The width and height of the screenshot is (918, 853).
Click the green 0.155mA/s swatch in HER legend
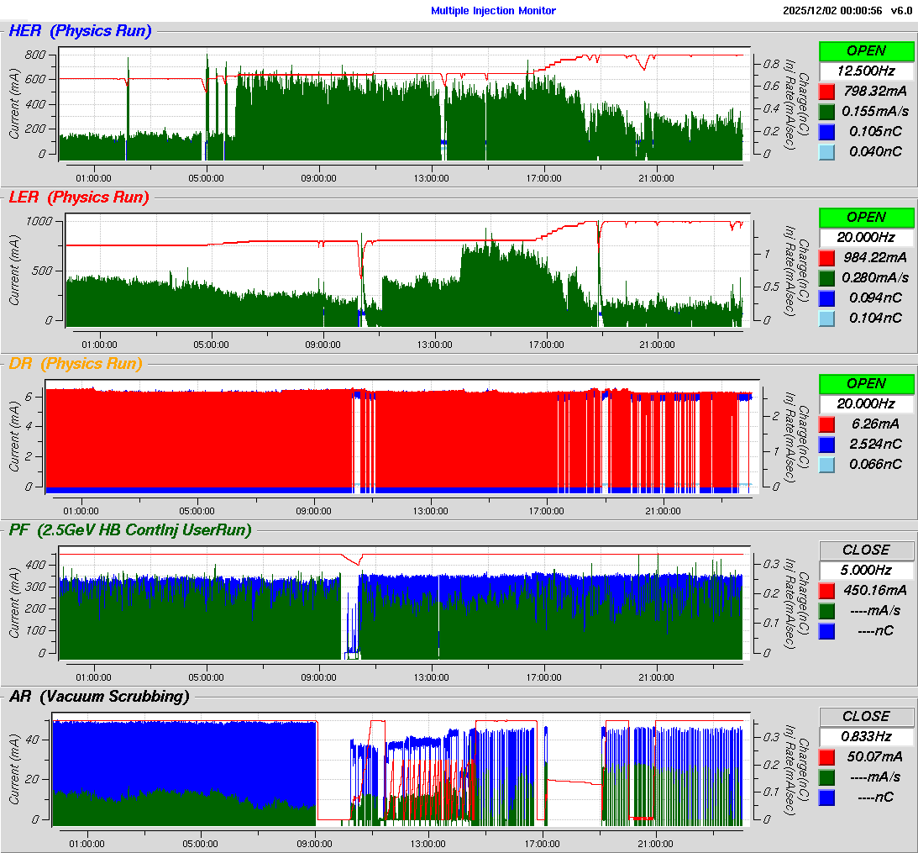point(827,111)
